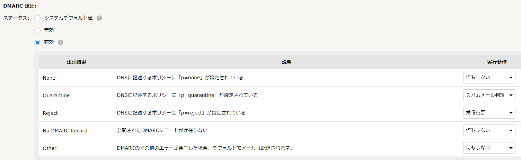This screenshot has height=160, width=521.
Task: Click the No DMARC Record label
Action: pos(65,131)
